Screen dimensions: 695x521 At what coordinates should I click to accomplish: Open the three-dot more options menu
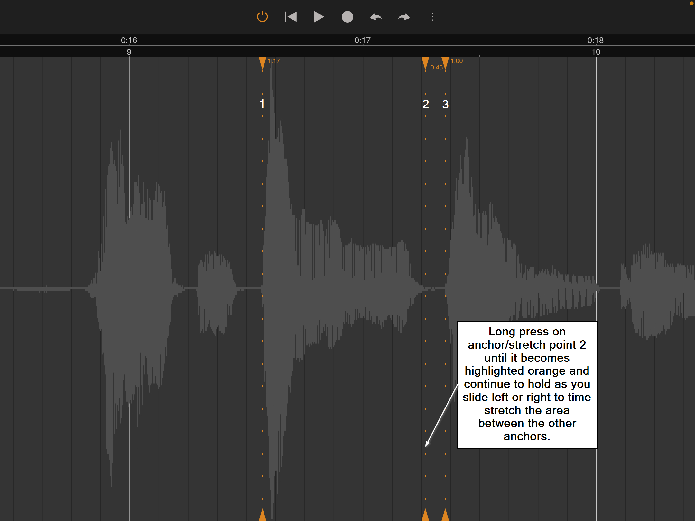[432, 17]
